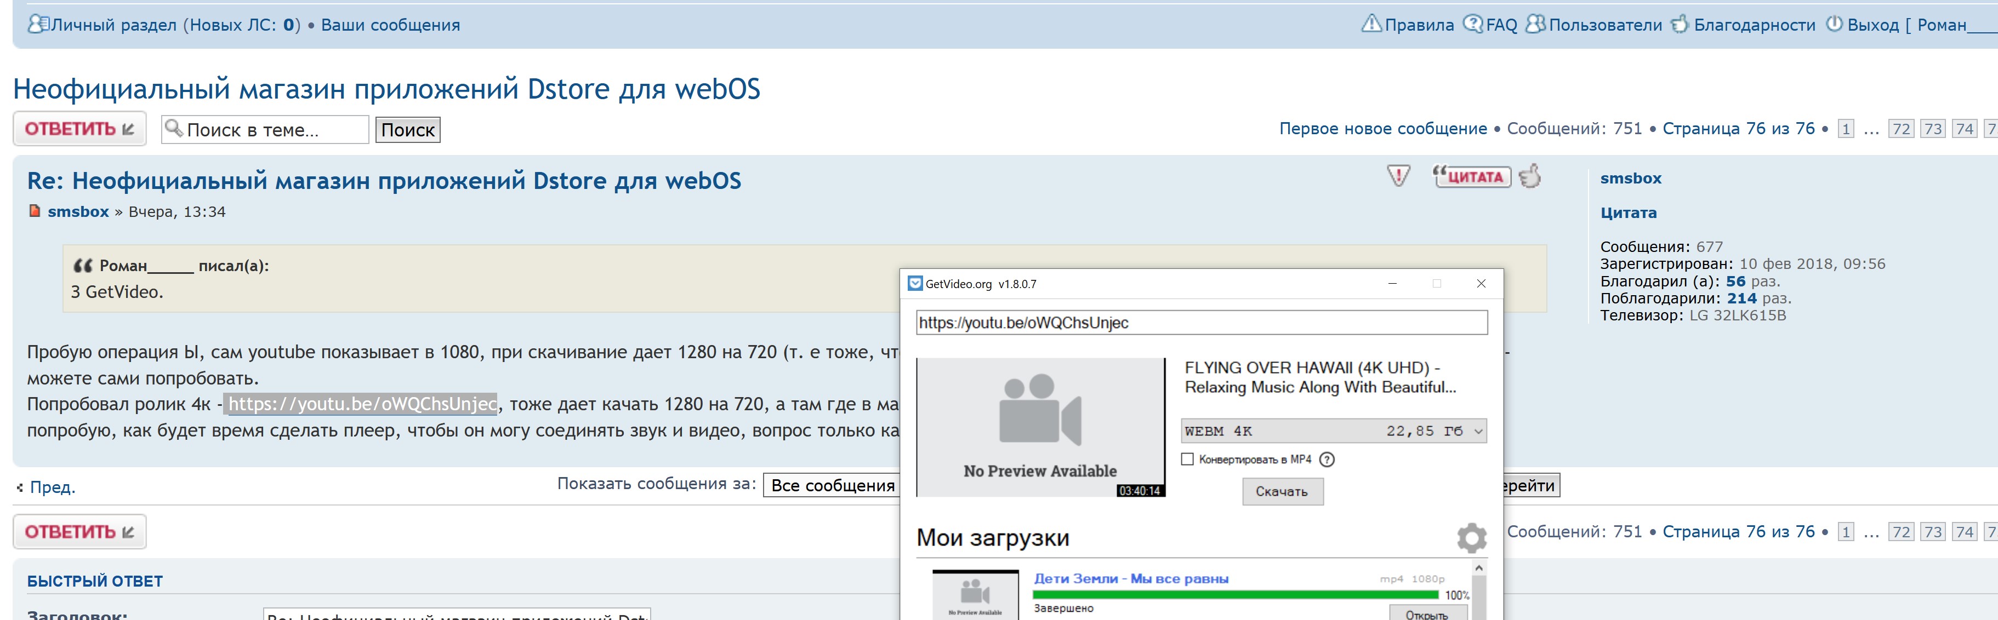Click the Правила warning triangle icon
Image resolution: width=1998 pixels, height=620 pixels.
click(x=1371, y=24)
